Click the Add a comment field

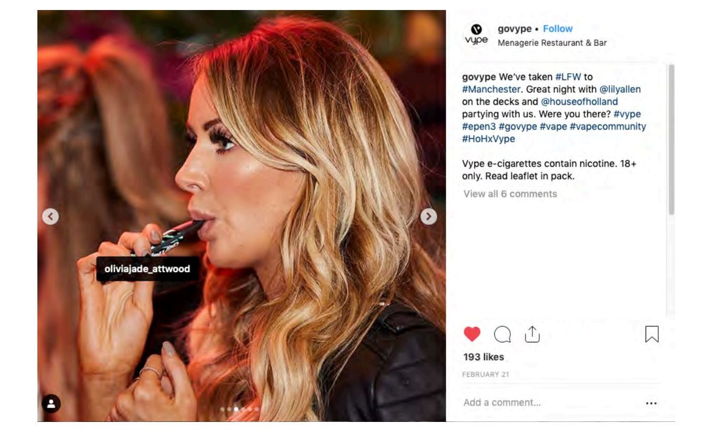tap(550, 403)
